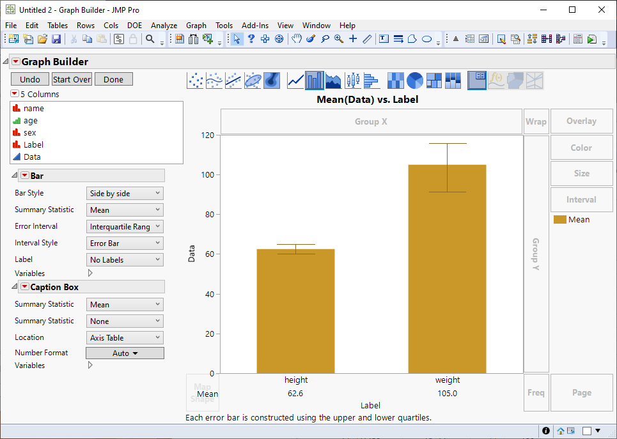Toggle the Bar chart element button
The image size is (617, 439).
coord(315,81)
